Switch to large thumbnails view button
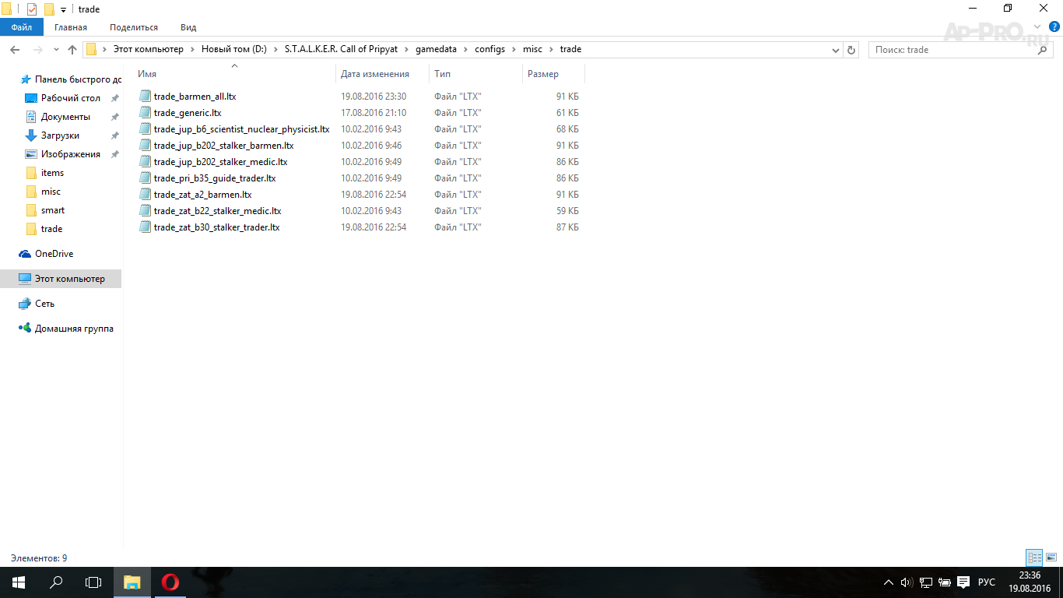This screenshot has height=598, width=1063. [1051, 558]
